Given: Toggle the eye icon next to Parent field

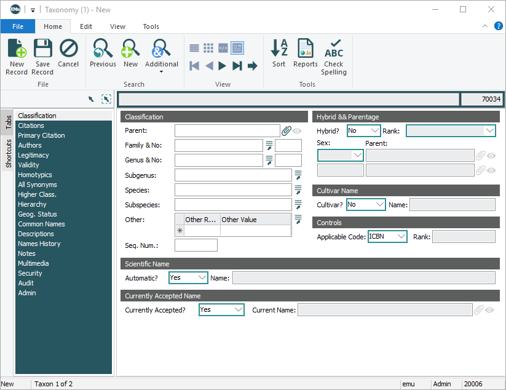Looking at the screenshot, I should tap(297, 130).
